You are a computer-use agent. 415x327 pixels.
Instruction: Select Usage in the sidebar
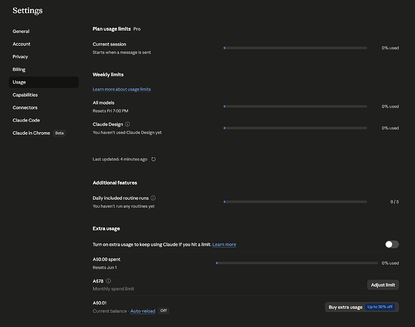point(44,82)
